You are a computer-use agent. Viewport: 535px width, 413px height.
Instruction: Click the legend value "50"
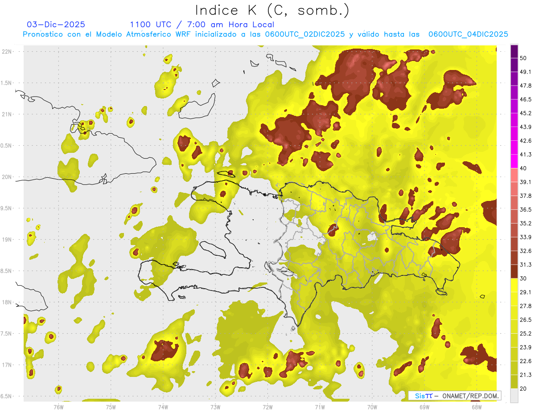point(523,58)
